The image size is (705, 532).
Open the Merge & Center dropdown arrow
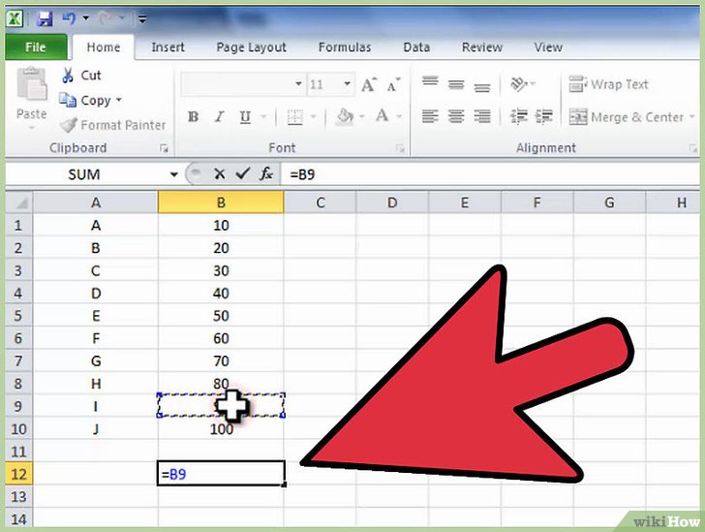[692, 116]
